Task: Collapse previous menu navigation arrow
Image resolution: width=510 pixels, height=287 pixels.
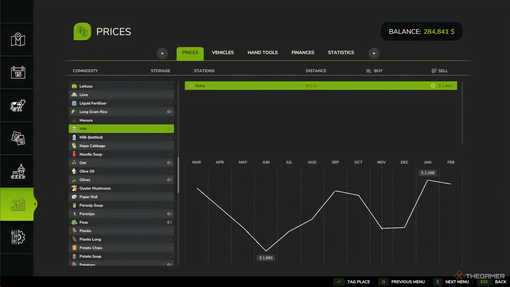Action: click(162, 53)
